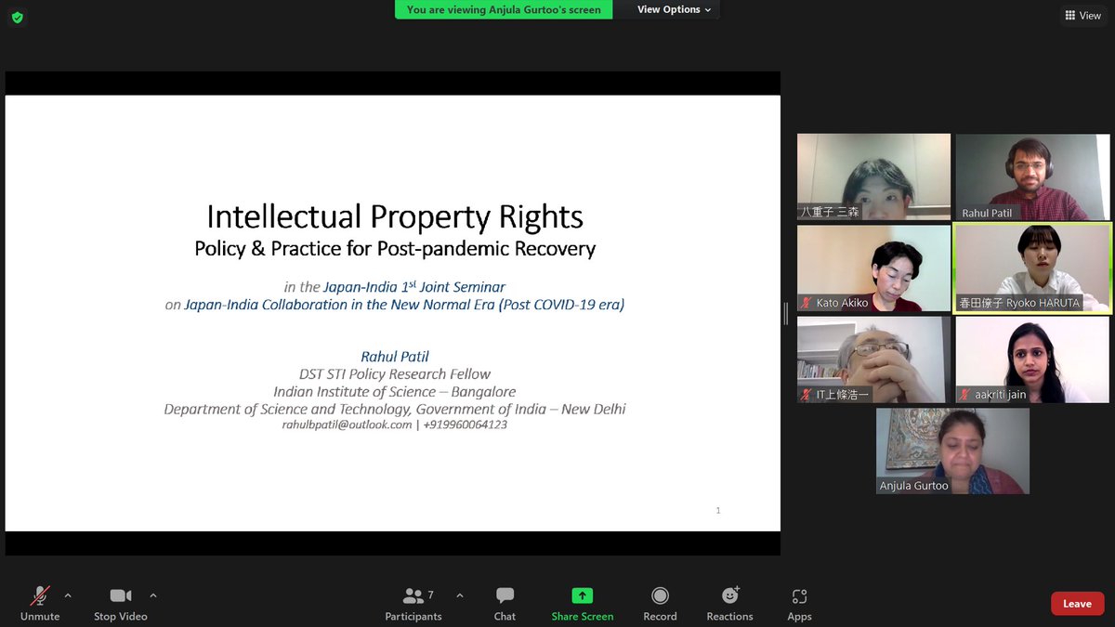Click the participant count 7
1115x627 pixels.
[x=431, y=594]
